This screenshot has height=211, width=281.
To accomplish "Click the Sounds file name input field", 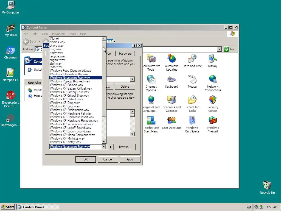I will point(75,147).
